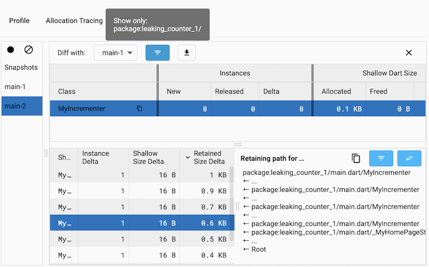Open the Allocation Tracing tab

(x=74, y=21)
